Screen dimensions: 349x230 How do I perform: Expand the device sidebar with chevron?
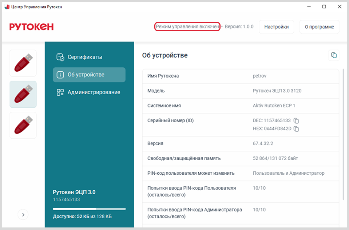click(23, 215)
